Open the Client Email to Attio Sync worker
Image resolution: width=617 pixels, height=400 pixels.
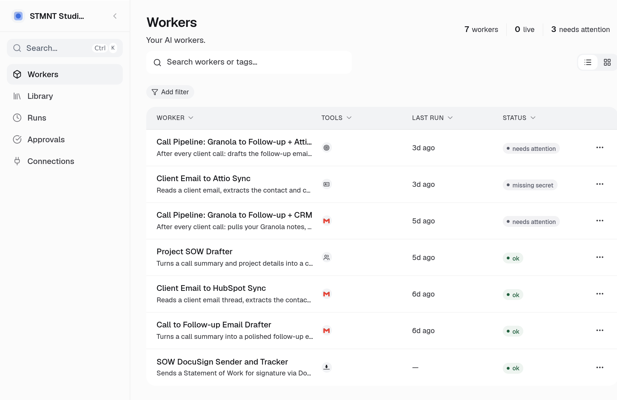(x=203, y=179)
